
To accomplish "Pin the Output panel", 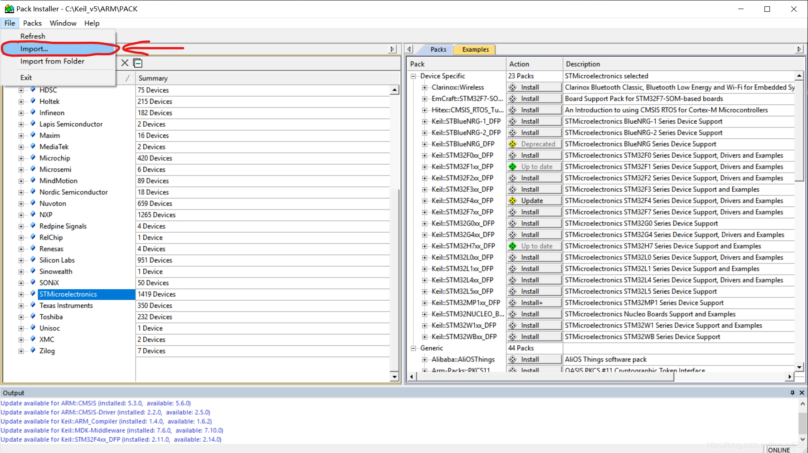I will click(792, 393).
